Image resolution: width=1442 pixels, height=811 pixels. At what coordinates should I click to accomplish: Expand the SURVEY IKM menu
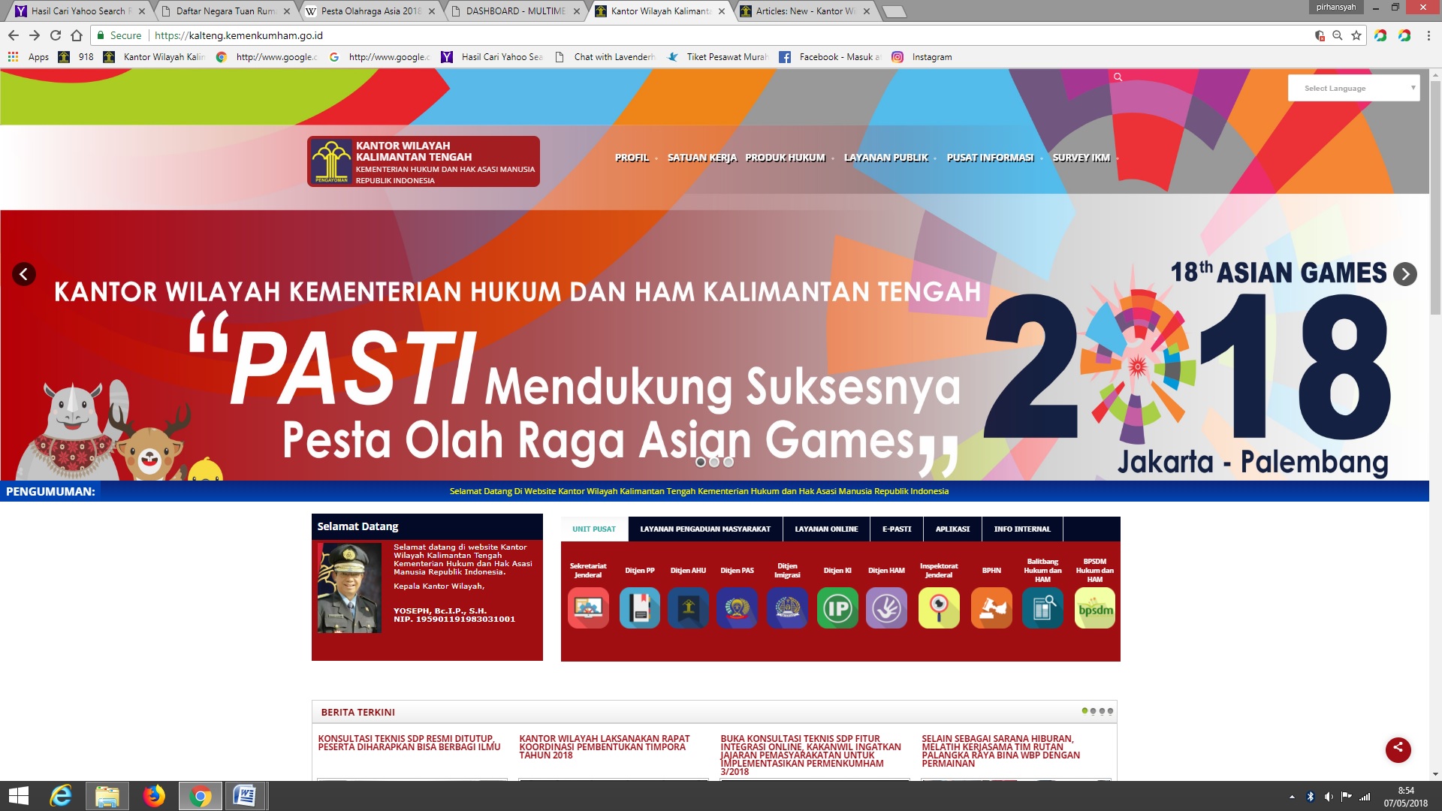coord(1081,158)
